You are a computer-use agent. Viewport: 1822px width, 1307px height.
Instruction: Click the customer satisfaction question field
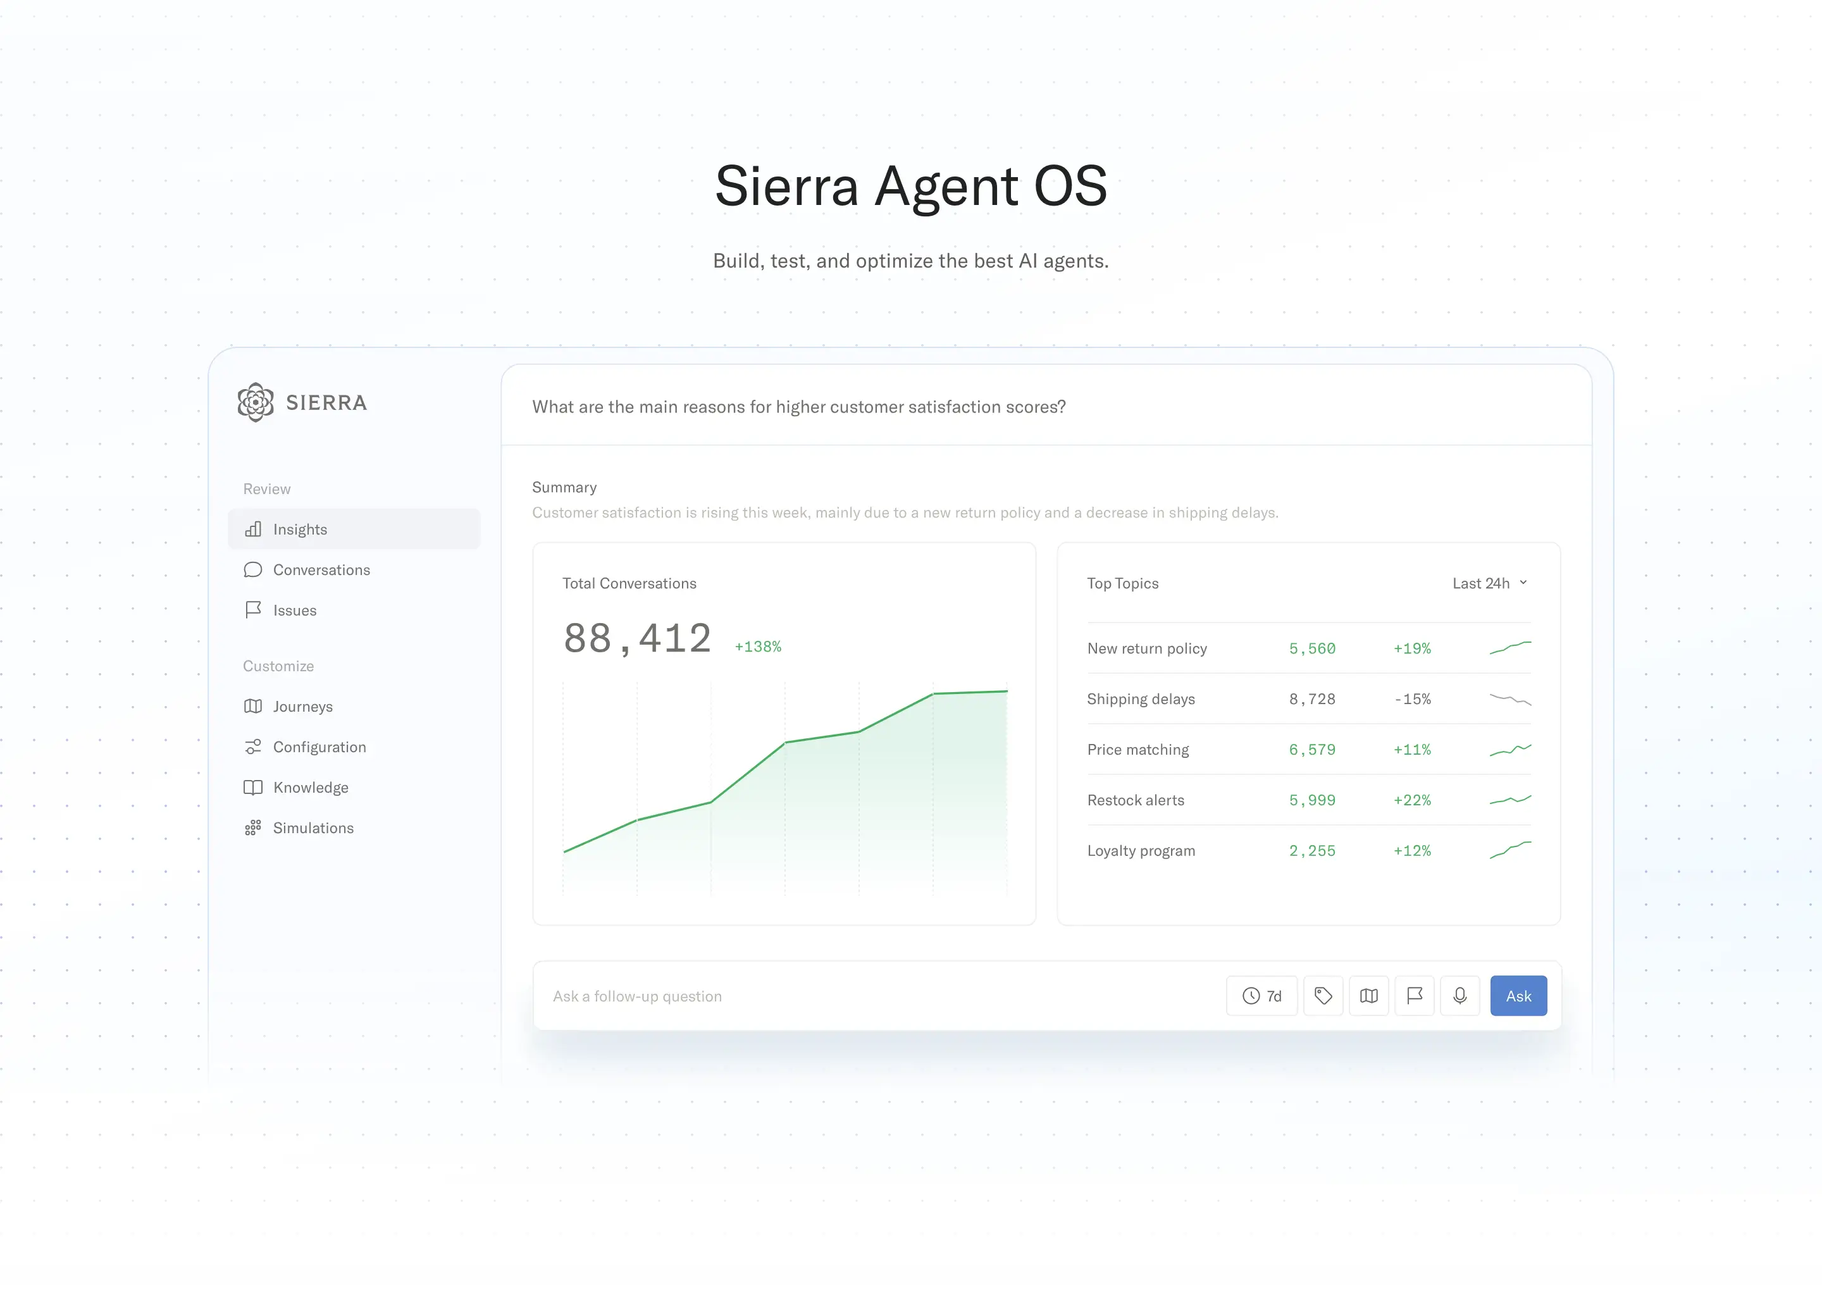point(1047,407)
